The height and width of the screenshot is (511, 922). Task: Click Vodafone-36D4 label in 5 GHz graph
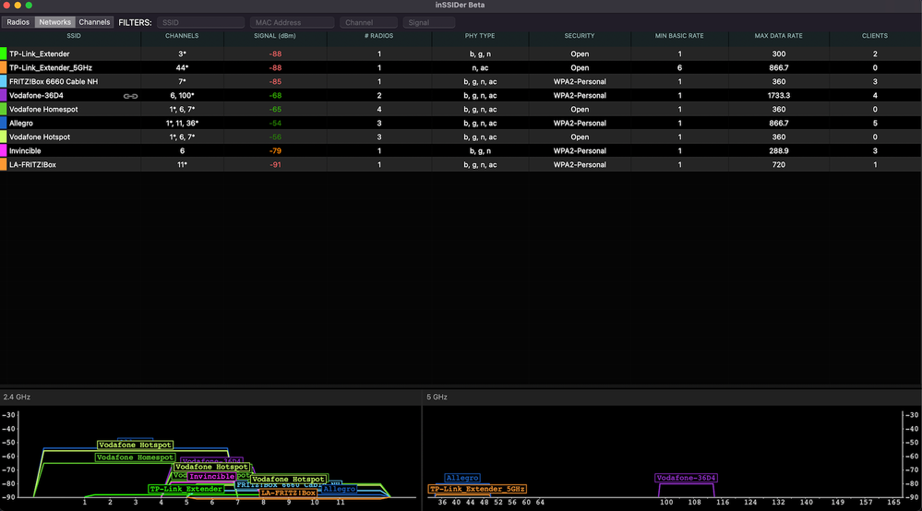pyautogui.click(x=686, y=478)
